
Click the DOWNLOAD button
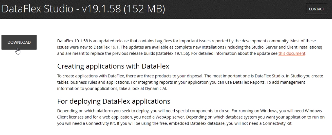(19, 42)
